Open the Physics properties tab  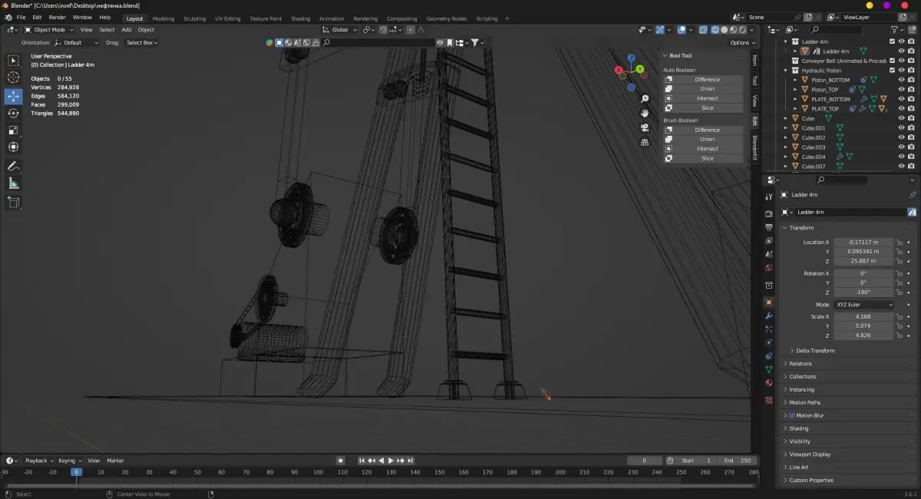coord(769,342)
